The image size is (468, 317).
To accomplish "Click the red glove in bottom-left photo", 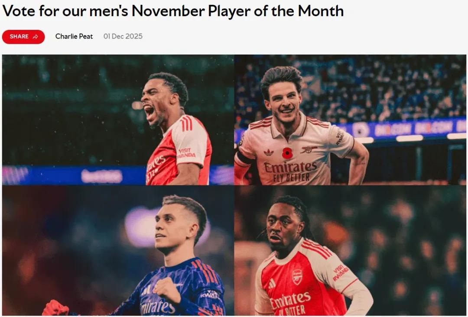I will (x=55, y=308).
